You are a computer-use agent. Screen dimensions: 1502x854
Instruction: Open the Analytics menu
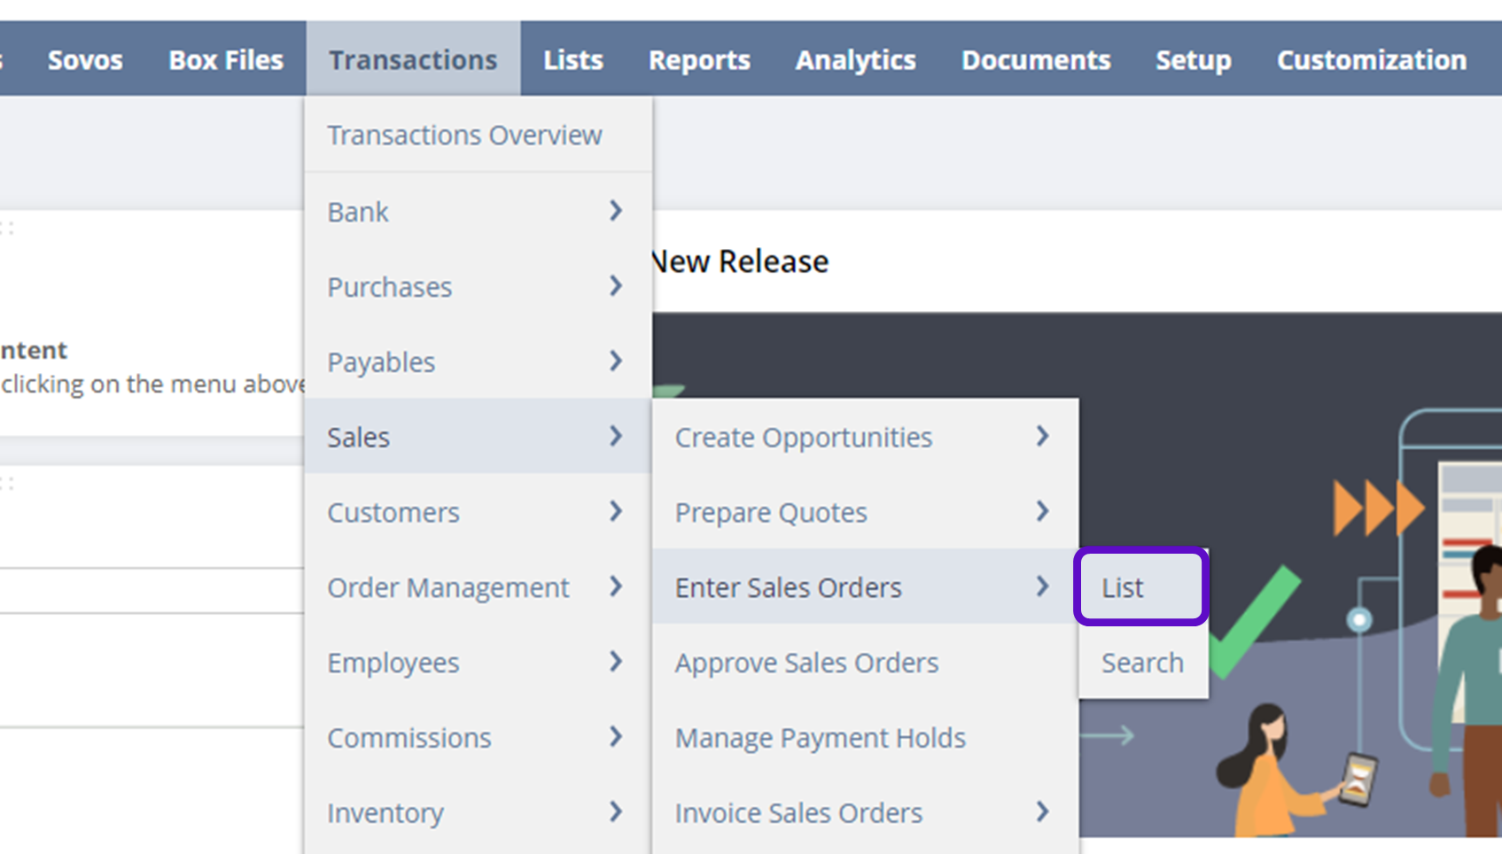pos(855,60)
